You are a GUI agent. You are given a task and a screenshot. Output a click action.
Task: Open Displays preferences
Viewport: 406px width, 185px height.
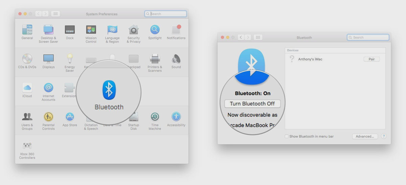48,61
